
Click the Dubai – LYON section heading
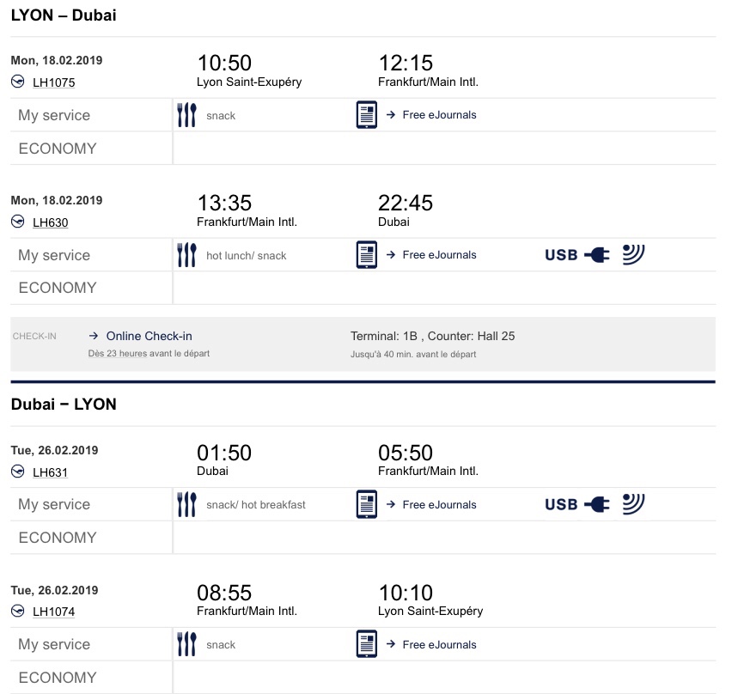pos(64,404)
